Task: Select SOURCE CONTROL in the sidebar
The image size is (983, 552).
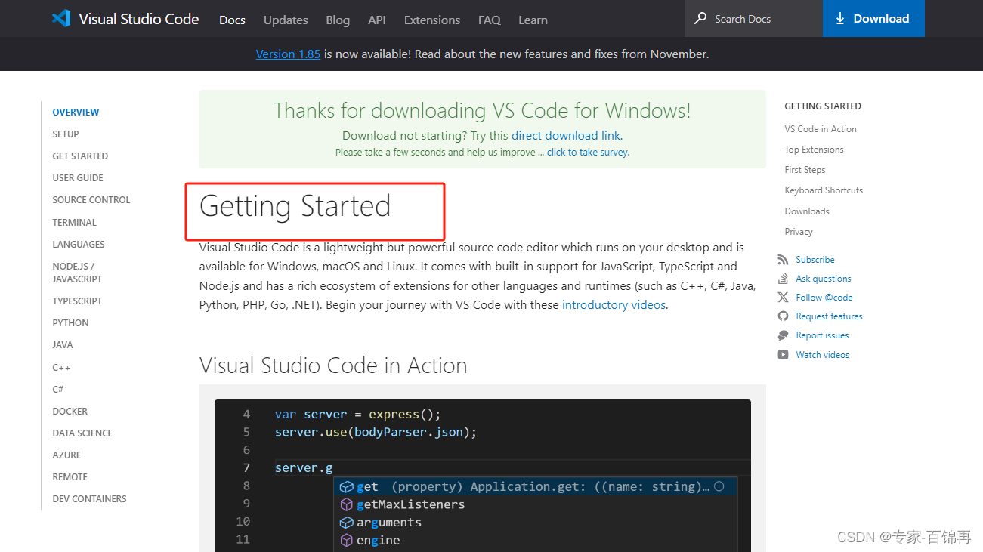Action: tap(91, 199)
